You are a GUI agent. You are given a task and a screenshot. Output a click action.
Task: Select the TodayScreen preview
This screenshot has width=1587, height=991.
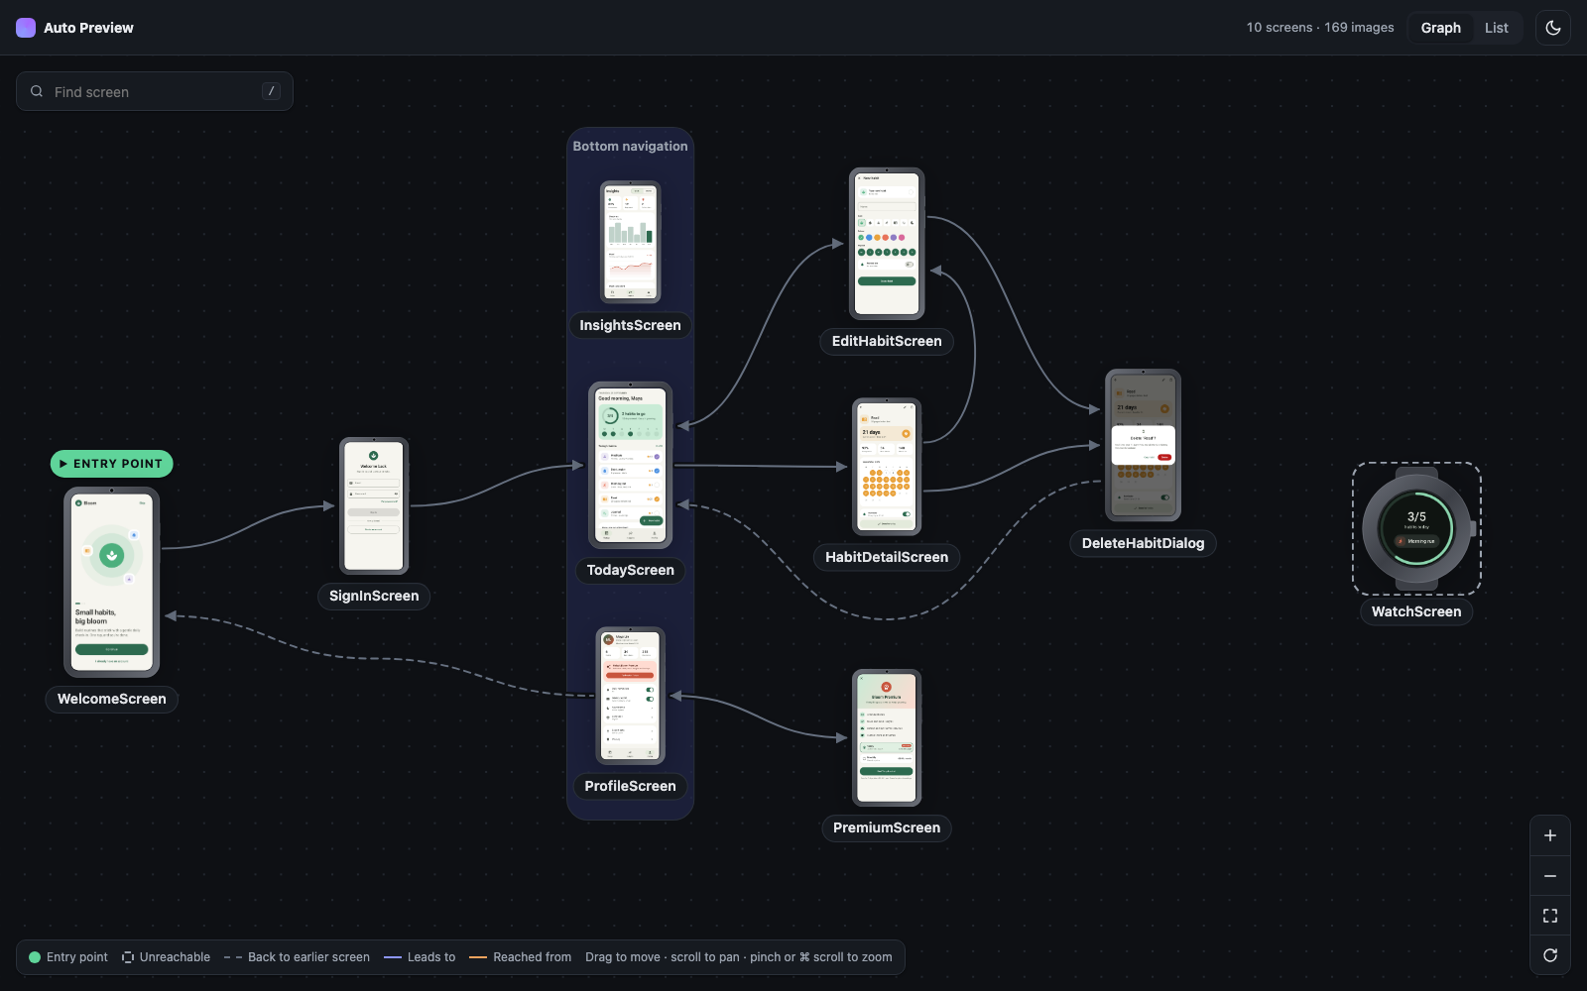630,465
